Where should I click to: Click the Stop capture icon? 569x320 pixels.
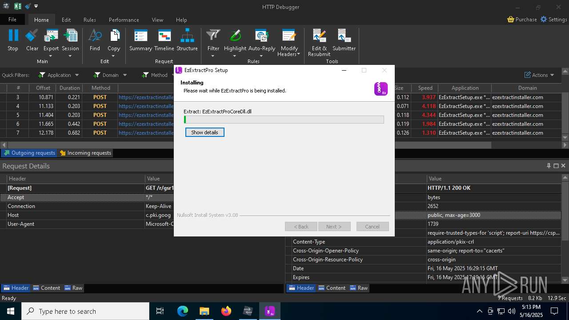pyautogui.click(x=13, y=40)
